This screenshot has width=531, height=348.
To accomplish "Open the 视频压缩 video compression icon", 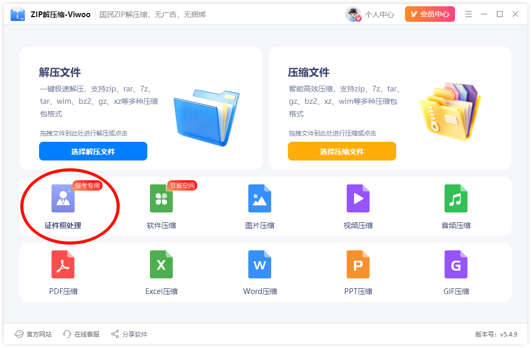I will 358,198.
